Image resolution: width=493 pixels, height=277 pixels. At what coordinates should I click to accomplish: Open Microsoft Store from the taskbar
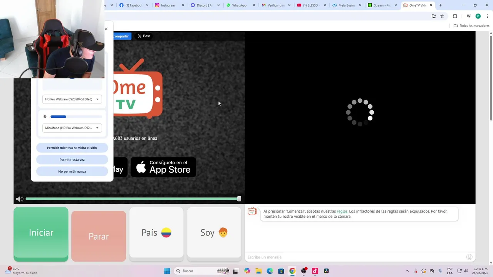pyautogui.click(x=281, y=271)
